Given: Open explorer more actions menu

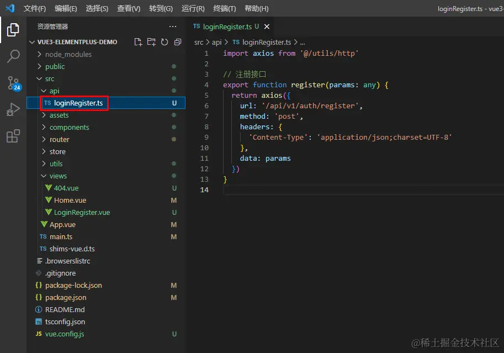Looking at the screenshot, I should coord(173,27).
